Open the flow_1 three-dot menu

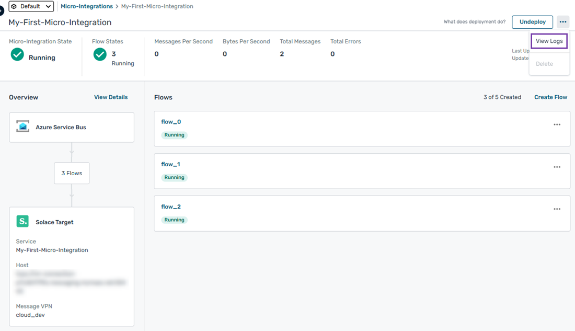point(557,167)
